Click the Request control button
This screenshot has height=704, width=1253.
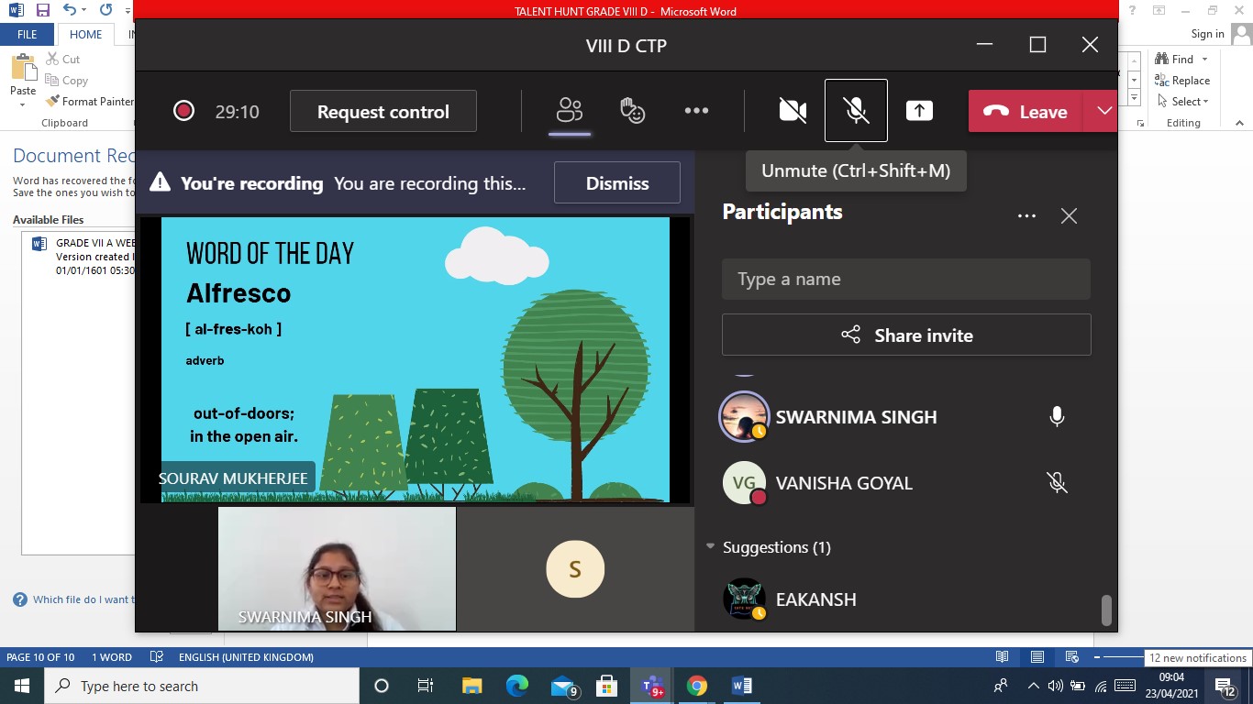click(x=383, y=111)
